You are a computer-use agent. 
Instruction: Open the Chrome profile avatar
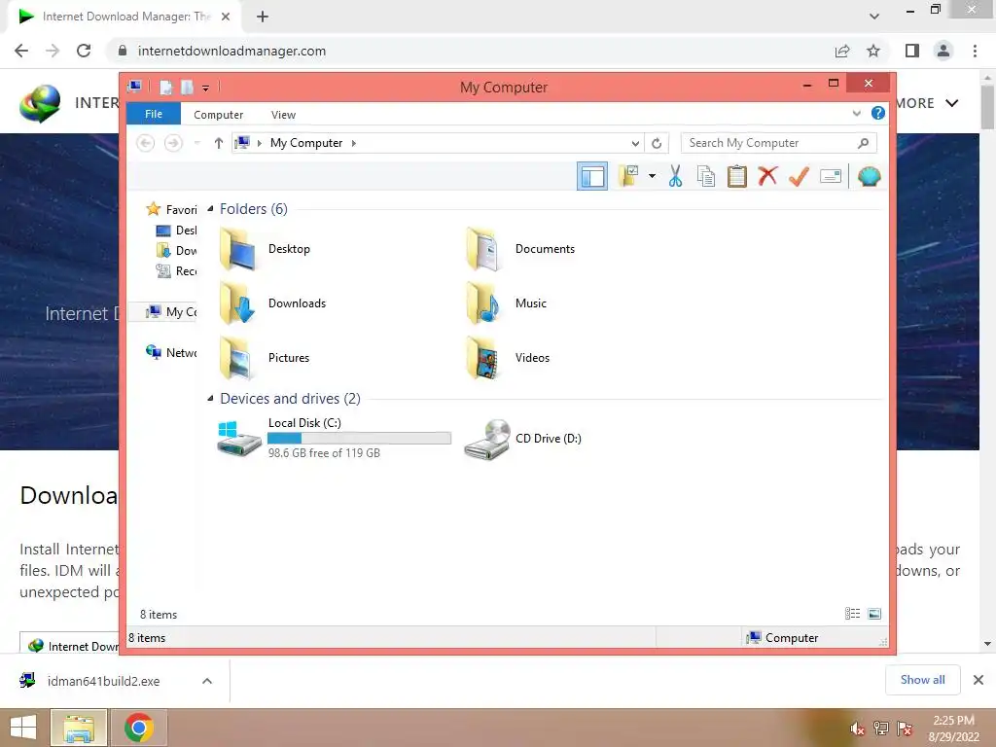coord(943,51)
